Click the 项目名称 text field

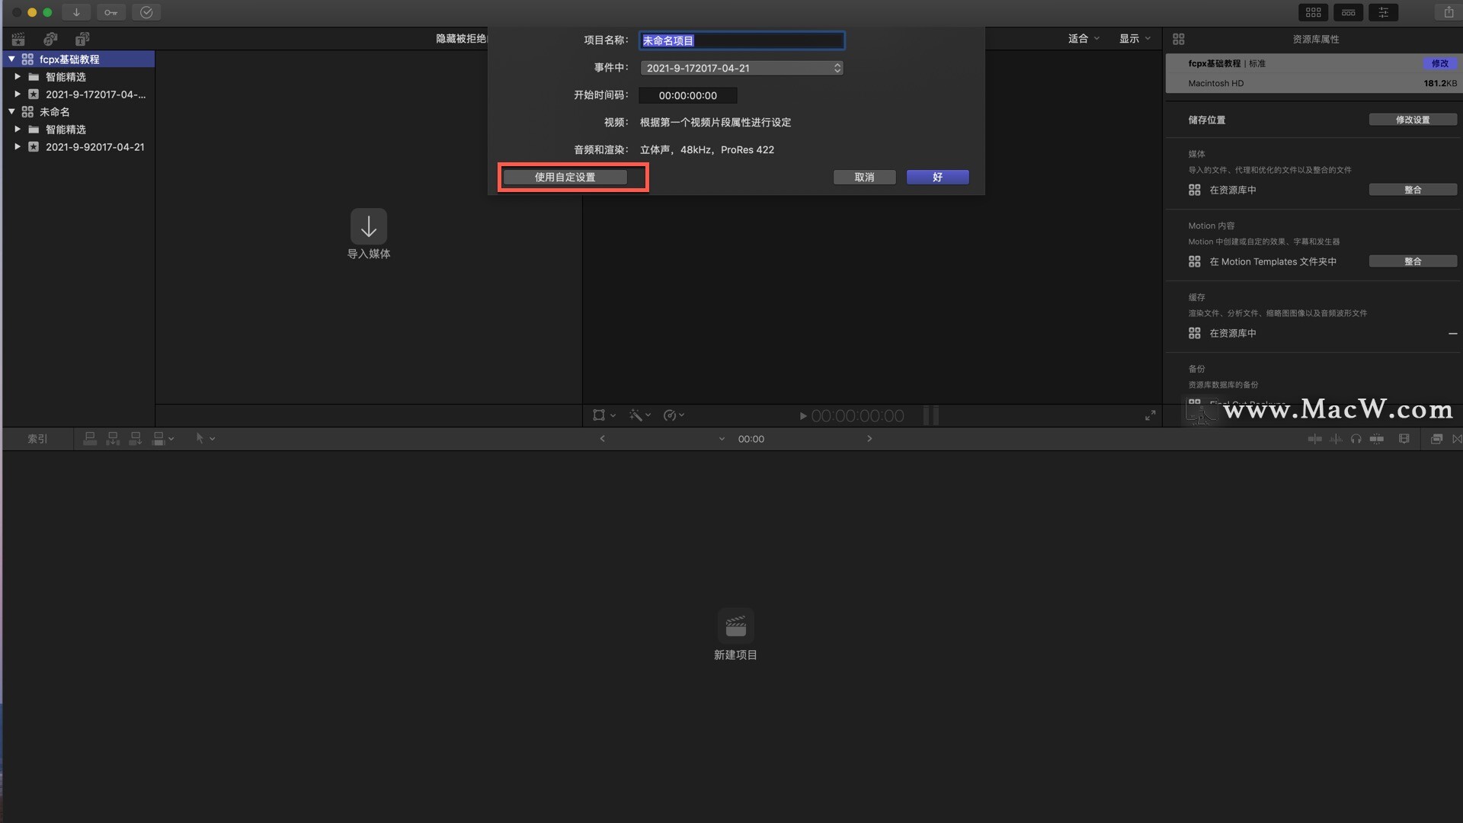coord(741,40)
